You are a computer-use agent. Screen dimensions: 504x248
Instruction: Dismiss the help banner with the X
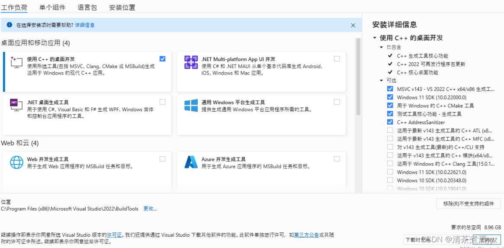point(353,25)
